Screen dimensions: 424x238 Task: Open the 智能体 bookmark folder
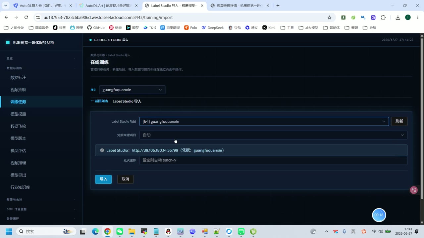[331, 28]
